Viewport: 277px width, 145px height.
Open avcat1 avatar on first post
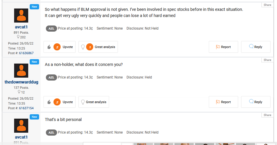tap(21, 16)
